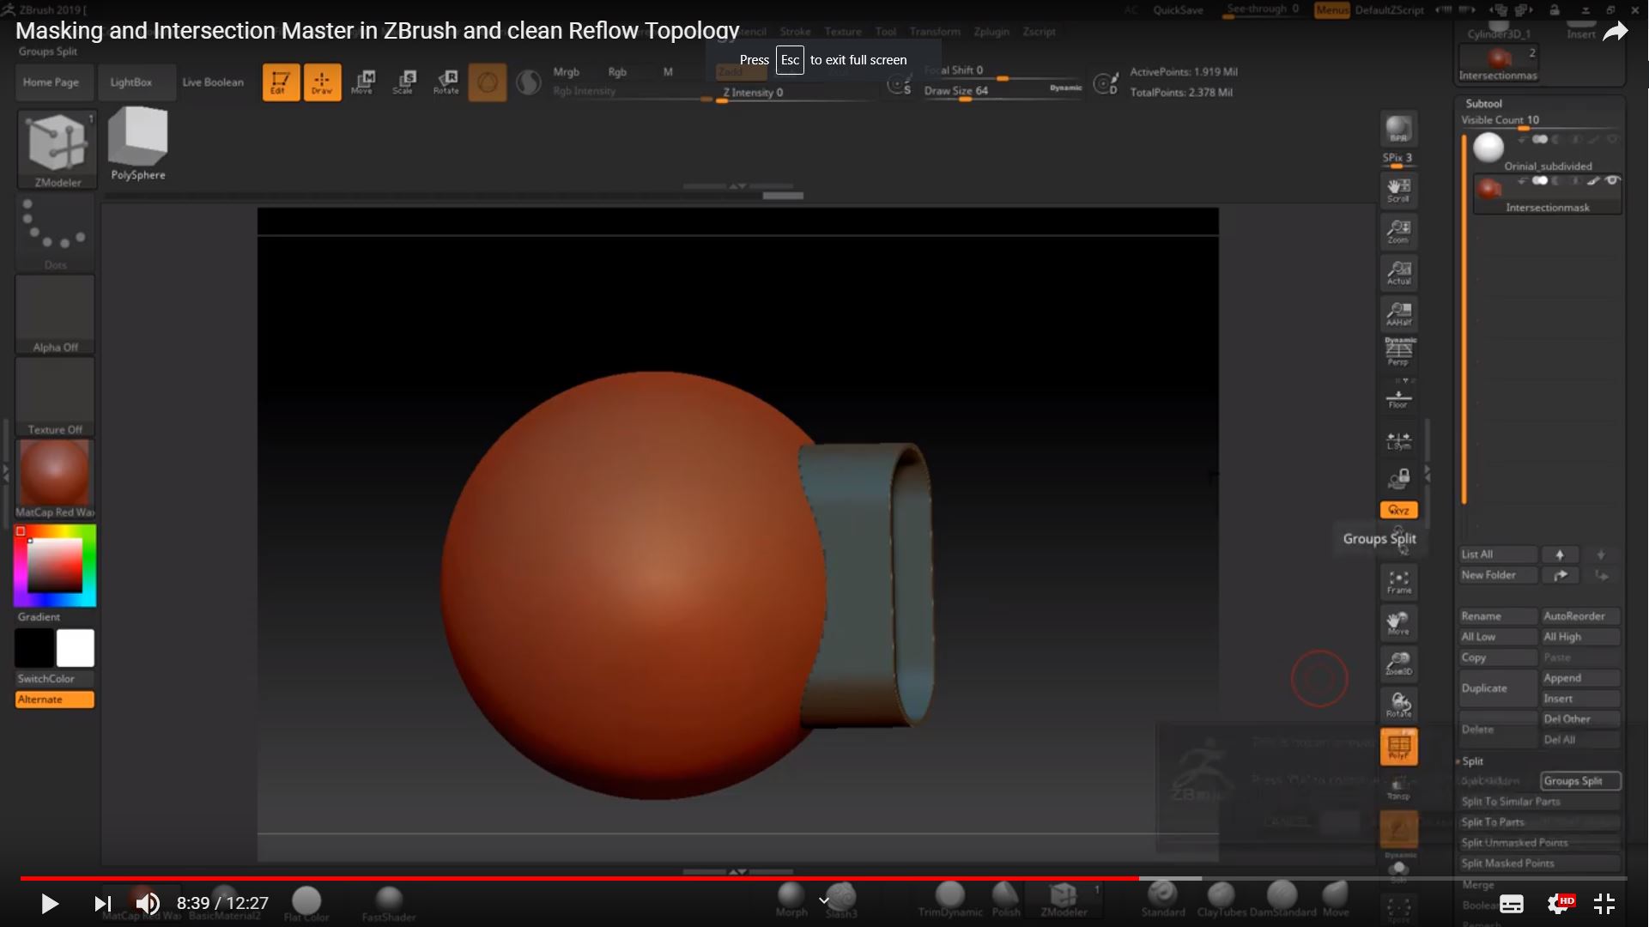Image resolution: width=1649 pixels, height=927 pixels.
Task: Open the Dots stroke selector
Action: 55,233
